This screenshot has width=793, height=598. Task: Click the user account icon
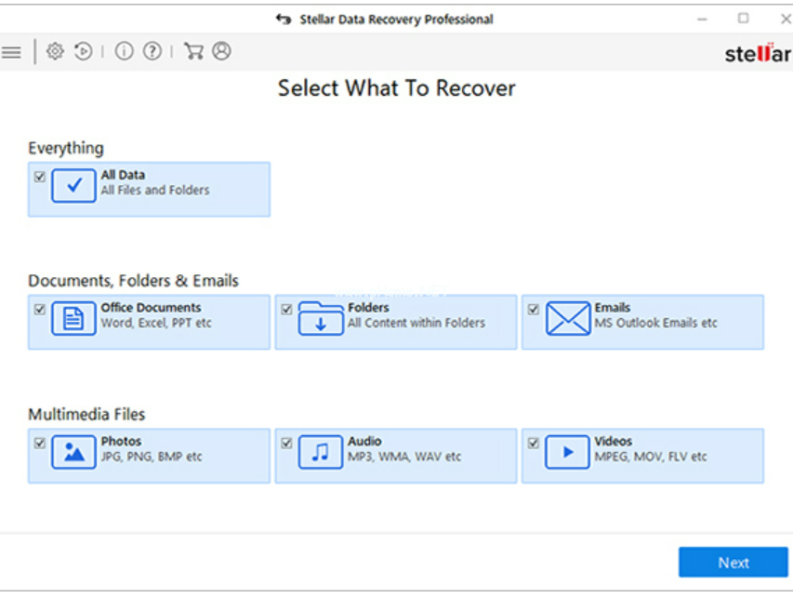pyautogui.click(x=221, y=52)
